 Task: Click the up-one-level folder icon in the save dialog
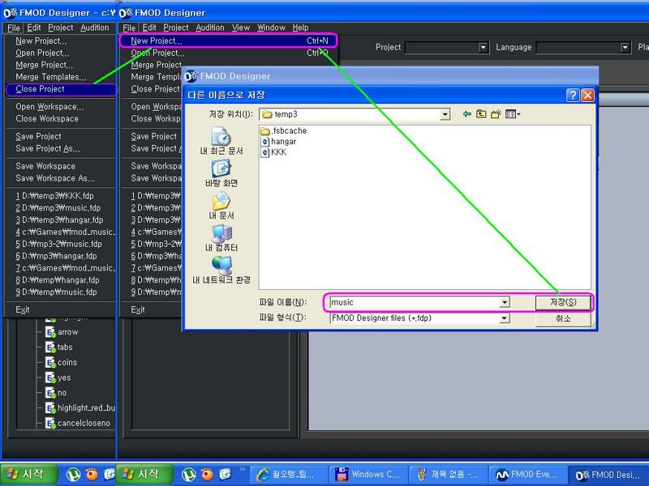click(481, 114)
